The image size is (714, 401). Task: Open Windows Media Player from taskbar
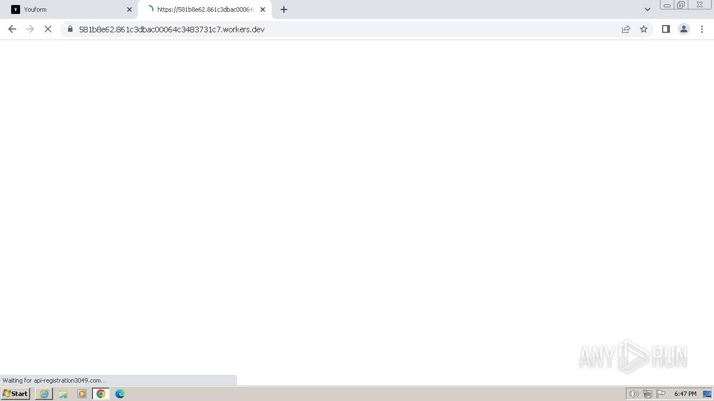point(82,394)
